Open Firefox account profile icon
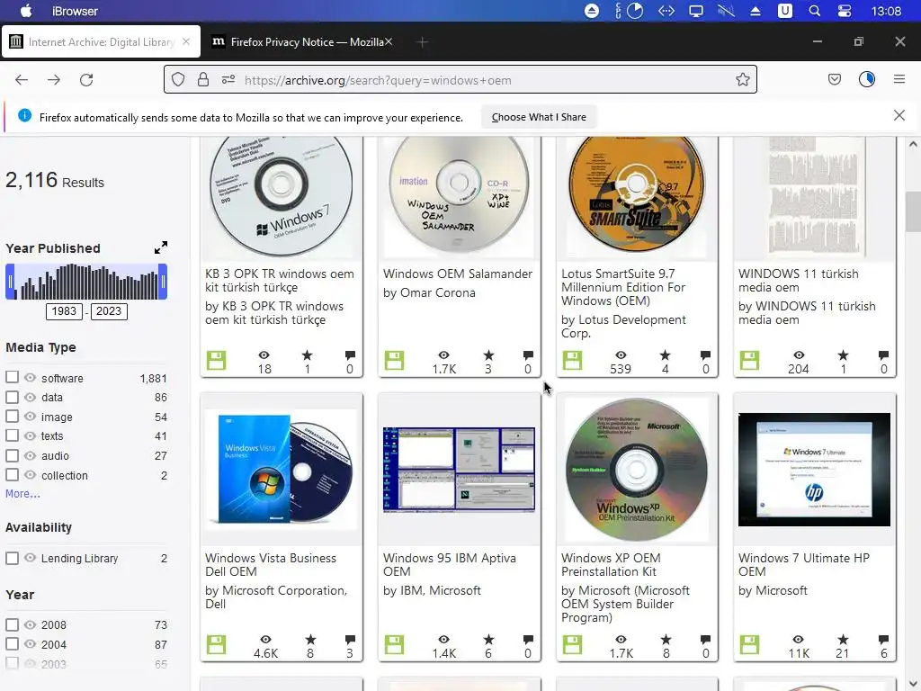 (x=867, y=79)
